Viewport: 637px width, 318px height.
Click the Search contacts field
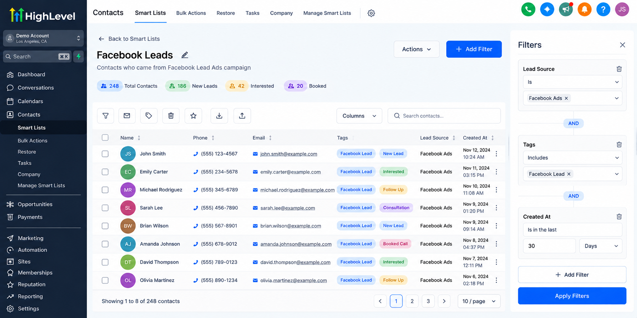pyautogui.click(x=444, y=116)
